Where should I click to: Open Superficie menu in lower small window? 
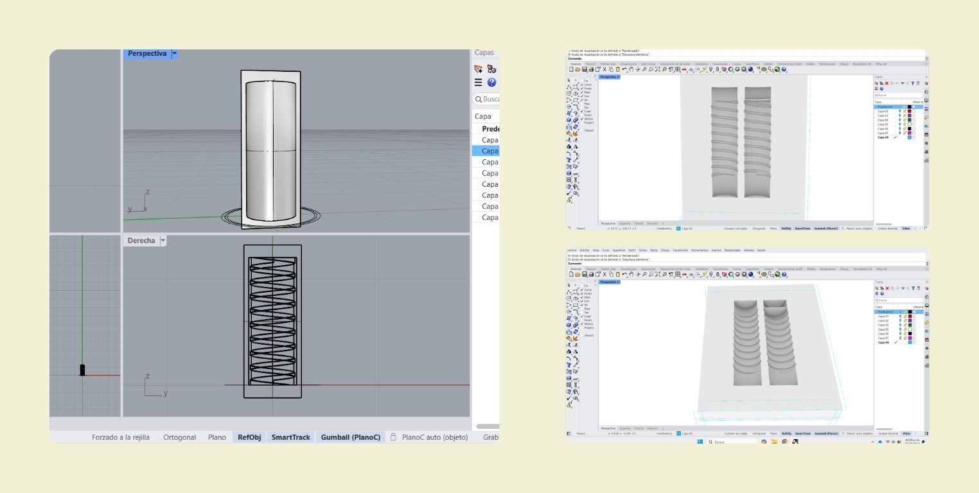(x=619, y=250)
